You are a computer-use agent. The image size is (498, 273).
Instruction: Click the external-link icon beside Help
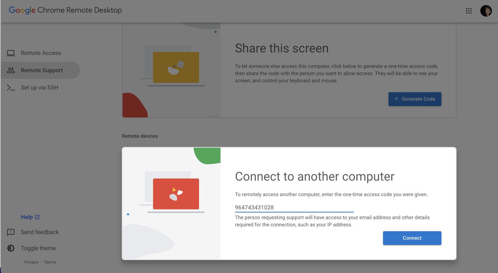37,217
